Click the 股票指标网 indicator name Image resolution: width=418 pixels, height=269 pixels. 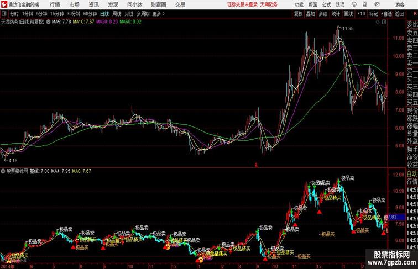[17, 171]
